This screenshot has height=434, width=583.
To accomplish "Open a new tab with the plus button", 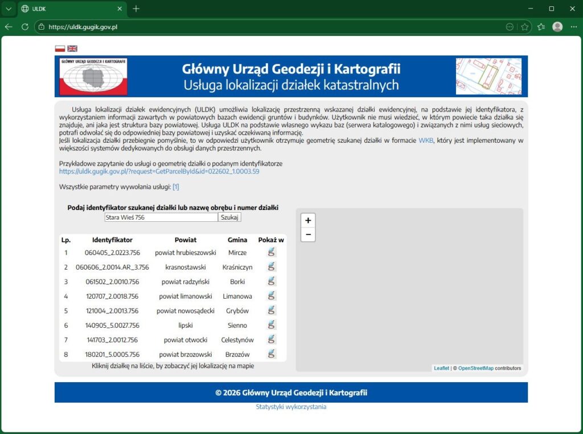I will [135, 9].
